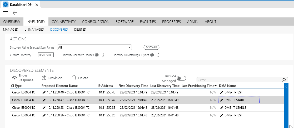294x128 pixels.
Task: Open the ABOUT tab
Action: 211,22
